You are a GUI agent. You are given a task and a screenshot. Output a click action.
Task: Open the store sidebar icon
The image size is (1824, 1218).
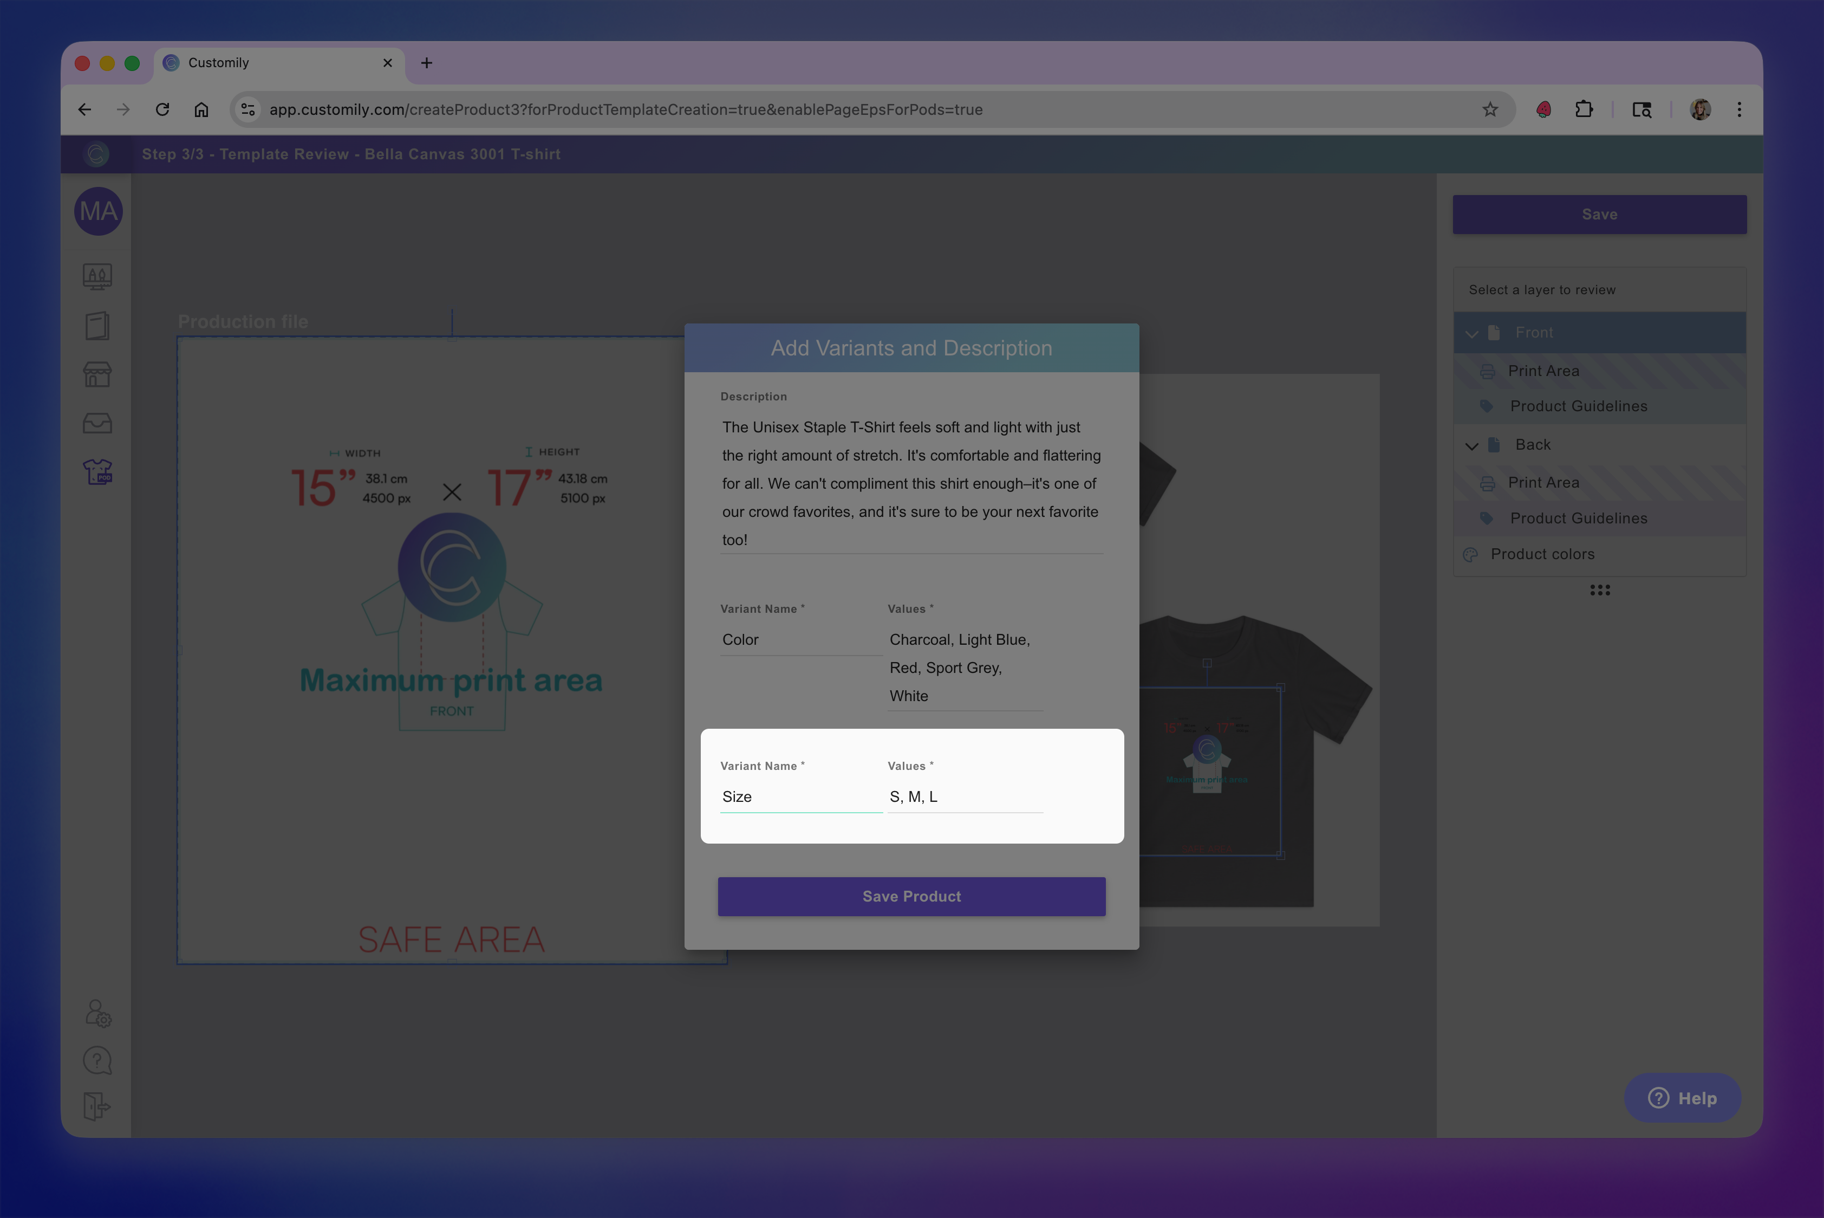point(97,374)
